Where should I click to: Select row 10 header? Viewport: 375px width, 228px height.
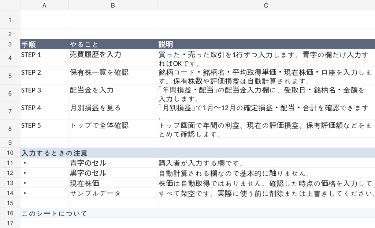coord(10,153)
